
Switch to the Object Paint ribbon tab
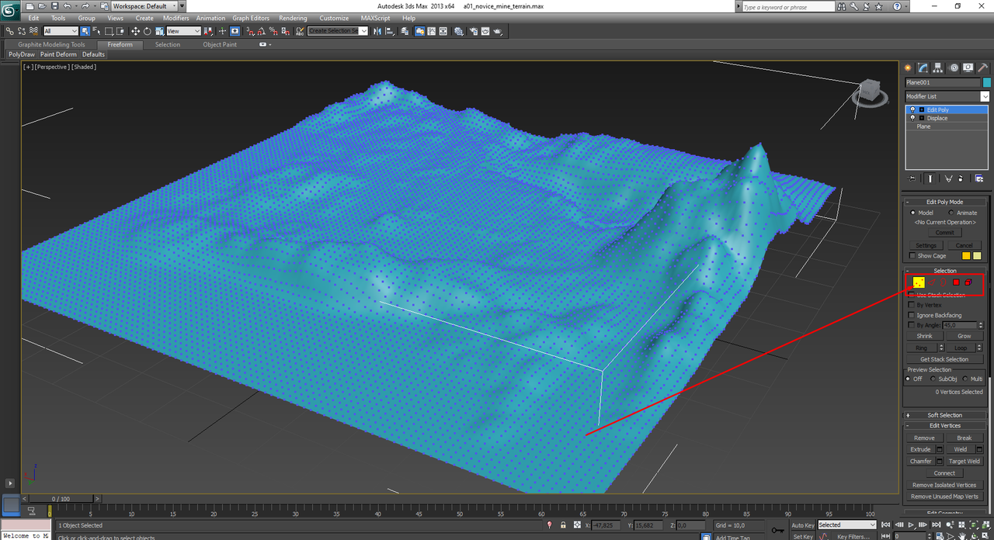(x=220, y=44)
